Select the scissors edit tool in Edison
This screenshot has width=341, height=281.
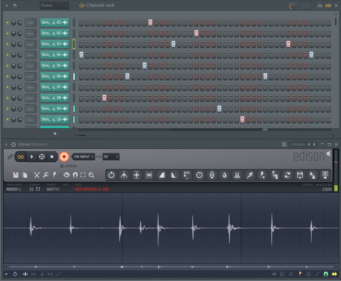(37, 175)
